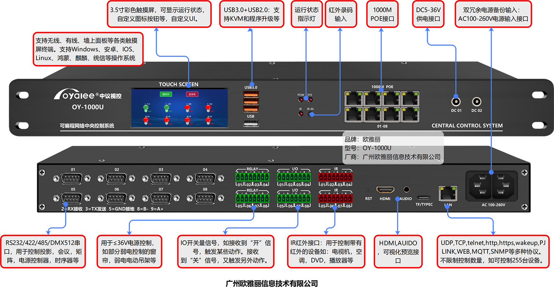Click the UDP,TCP,telnet protocols callout box

coord(493,251)
